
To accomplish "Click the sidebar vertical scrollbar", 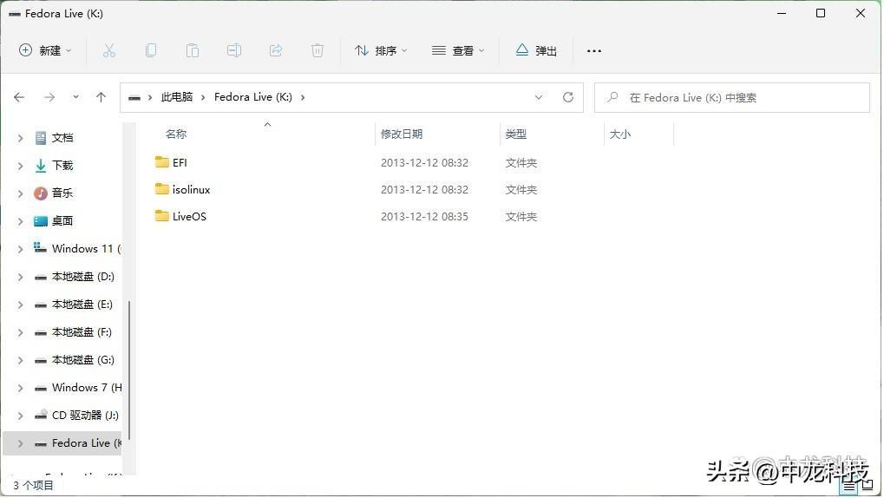I will (x=129, y=370).
